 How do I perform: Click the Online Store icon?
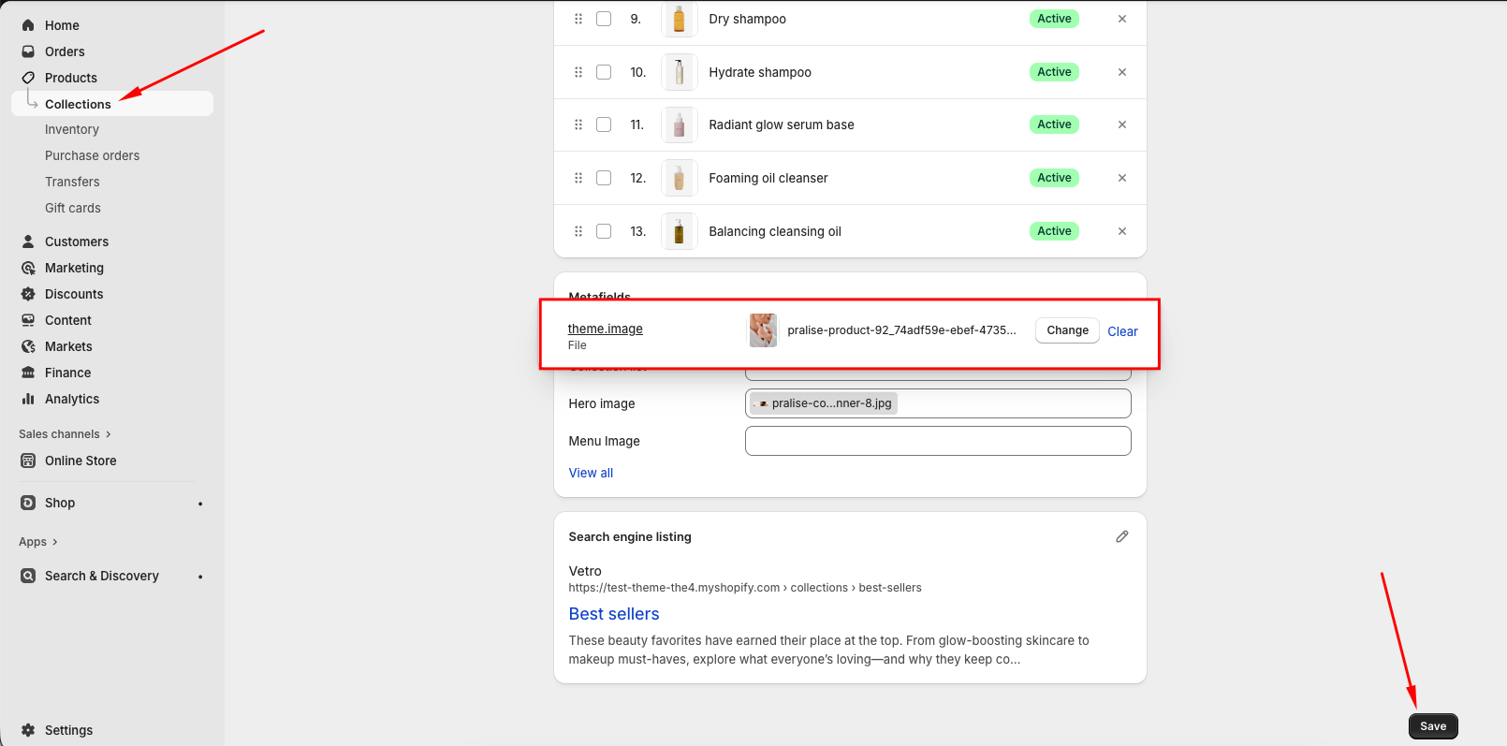28,461
